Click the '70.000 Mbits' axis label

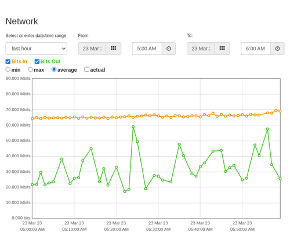pos(18,110)
